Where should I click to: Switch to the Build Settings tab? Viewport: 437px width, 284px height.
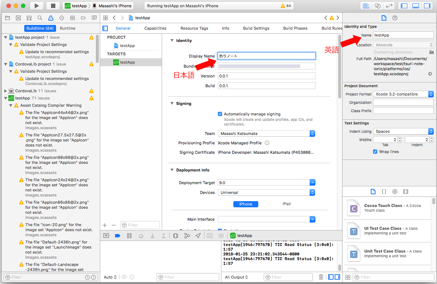(x=256, y=28)
